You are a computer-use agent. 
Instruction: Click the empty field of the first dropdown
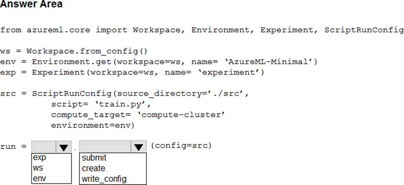(44, 147)
